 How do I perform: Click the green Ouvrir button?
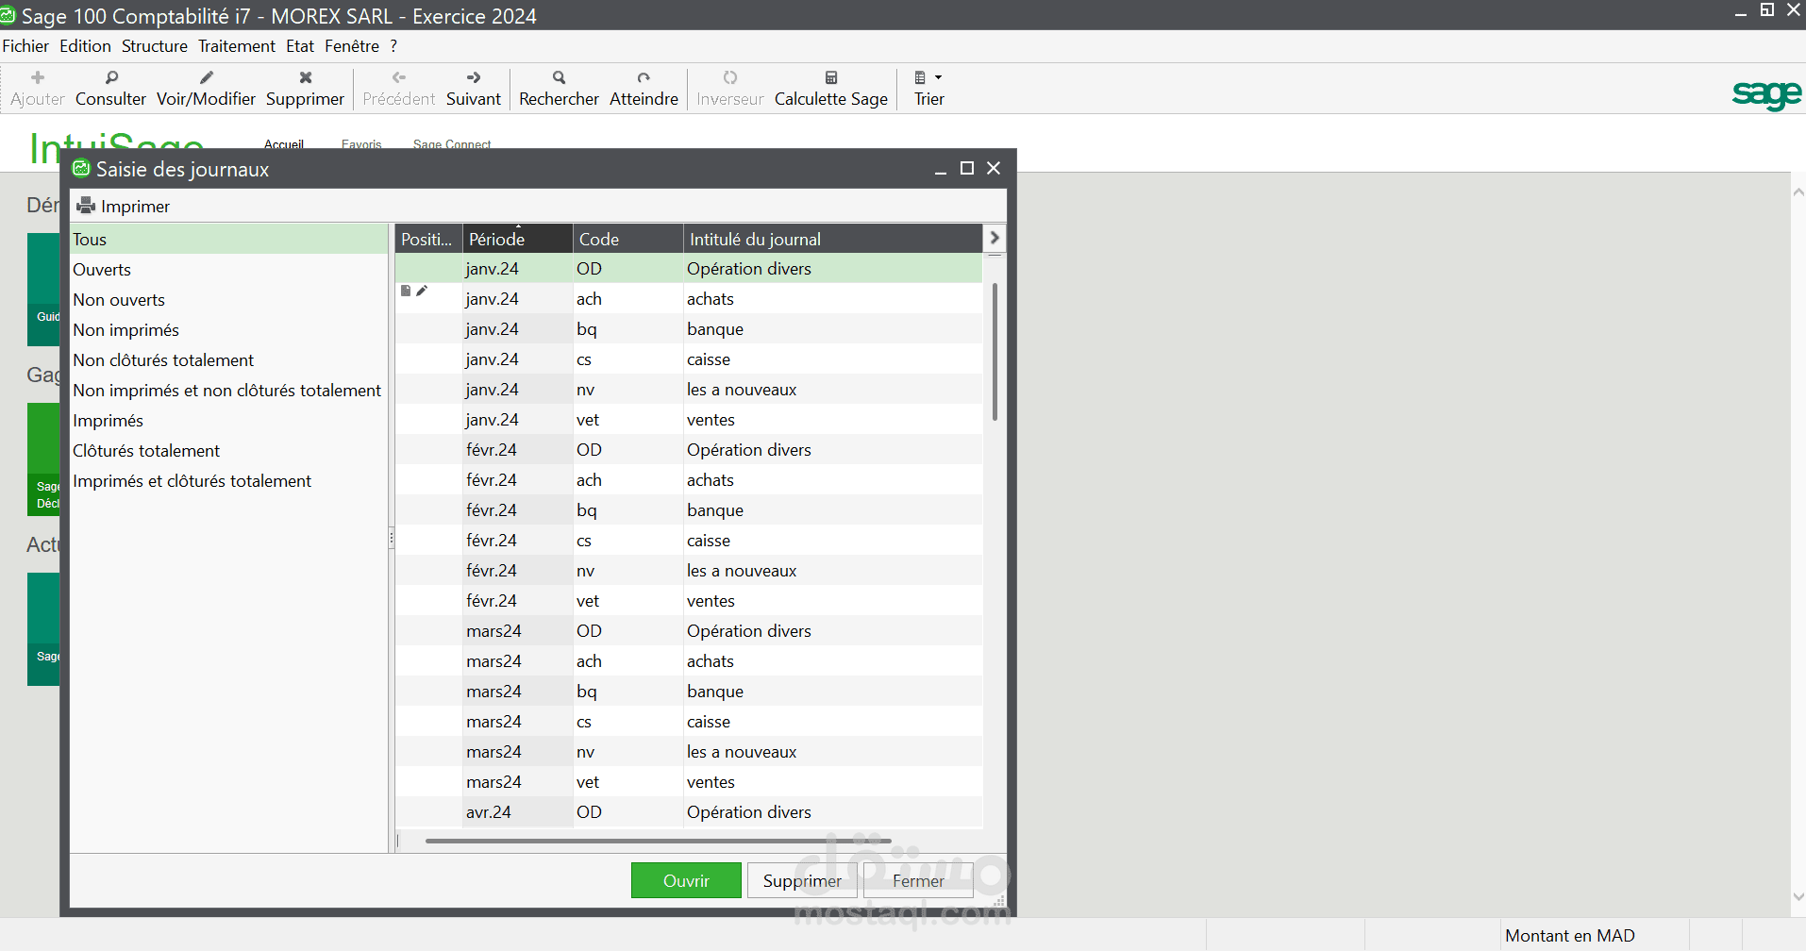[686, 880]
